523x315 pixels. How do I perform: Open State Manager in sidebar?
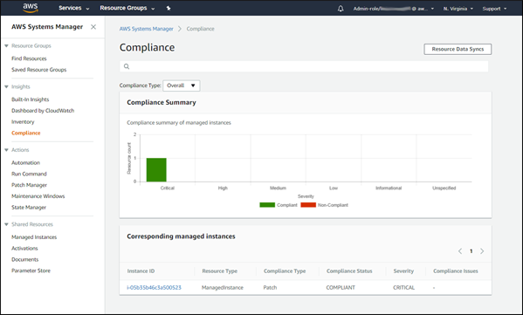[29, 208]
